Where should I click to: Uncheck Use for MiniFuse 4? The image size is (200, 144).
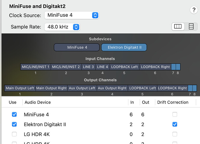click(x=14, y=114)
